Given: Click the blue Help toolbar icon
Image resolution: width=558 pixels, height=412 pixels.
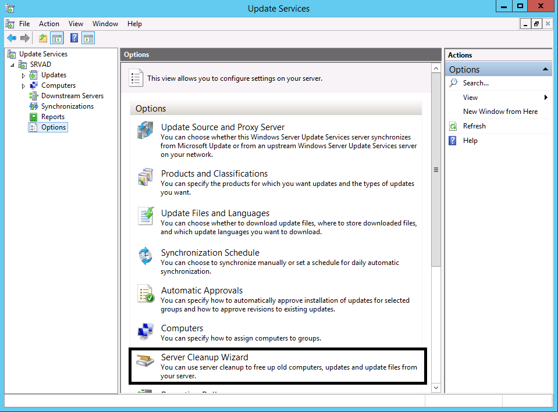Looking at the screenshot, I should (x=74, y=38).
